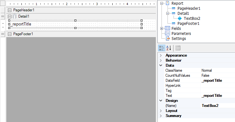The width and height of the screenshot is (235, 122).
Task: Select the ClassName property label
Action: [x=174, y=70]
